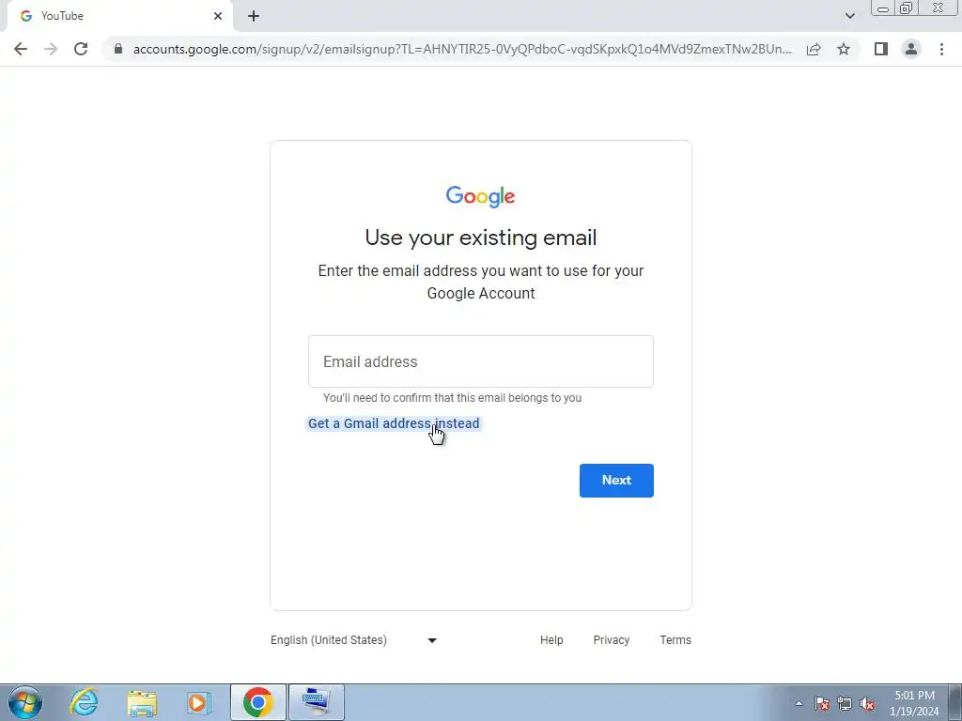Share this page via the share icon
Viewport: 962px width, 721px height.
point(814,49)
